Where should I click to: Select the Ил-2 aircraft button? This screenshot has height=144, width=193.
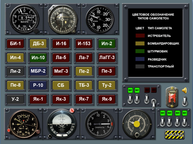[x=107, y=44]
